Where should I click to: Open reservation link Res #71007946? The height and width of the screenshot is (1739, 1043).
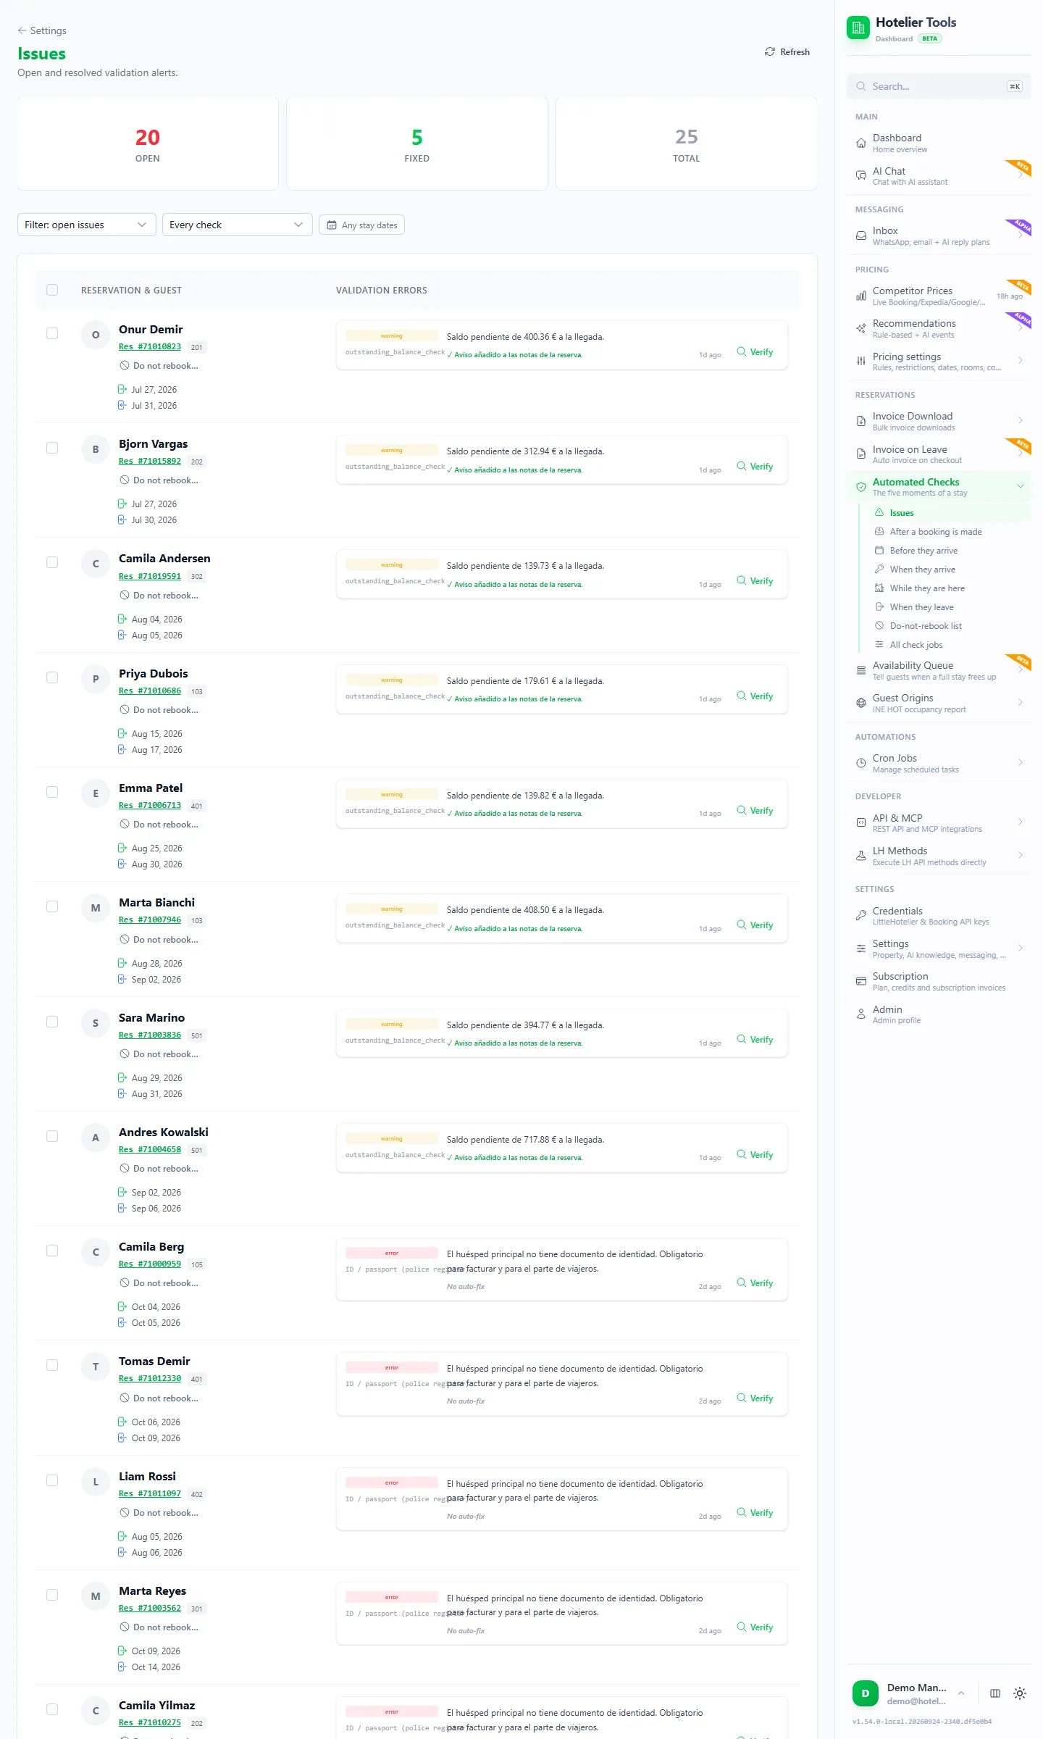point(150,919)
